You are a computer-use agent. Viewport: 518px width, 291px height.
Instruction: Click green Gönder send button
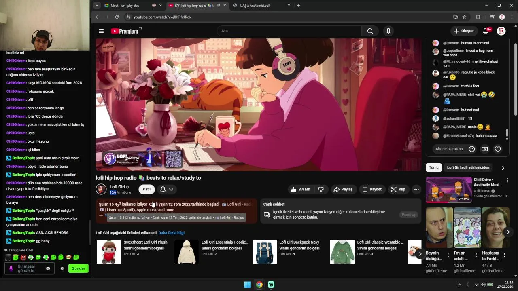(79, 268)
